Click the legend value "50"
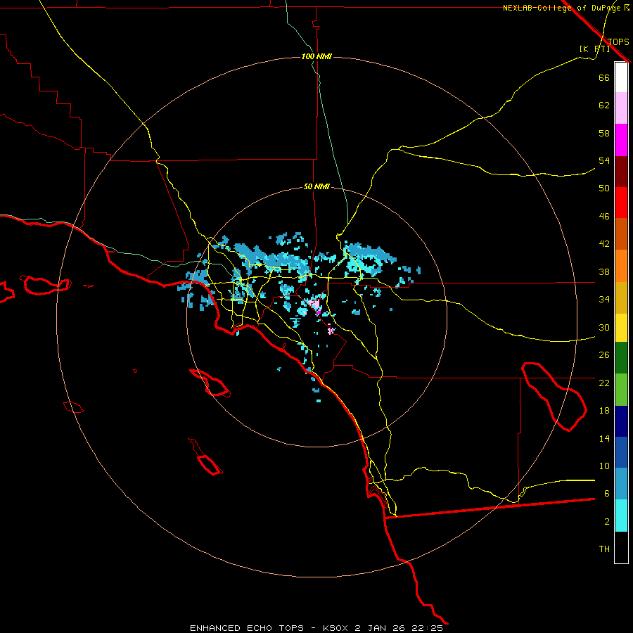Image resolution: width=633 pixels, height=633 pixels. [x=604, y=188]
